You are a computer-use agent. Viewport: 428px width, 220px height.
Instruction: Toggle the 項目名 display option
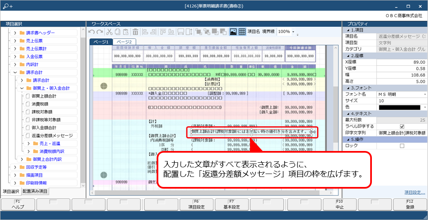click(x=254, y=32)
